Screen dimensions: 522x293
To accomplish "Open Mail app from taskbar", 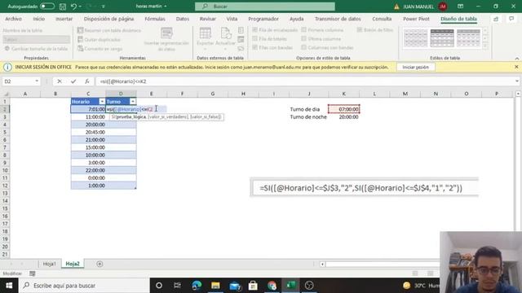I will click(235, 286).
